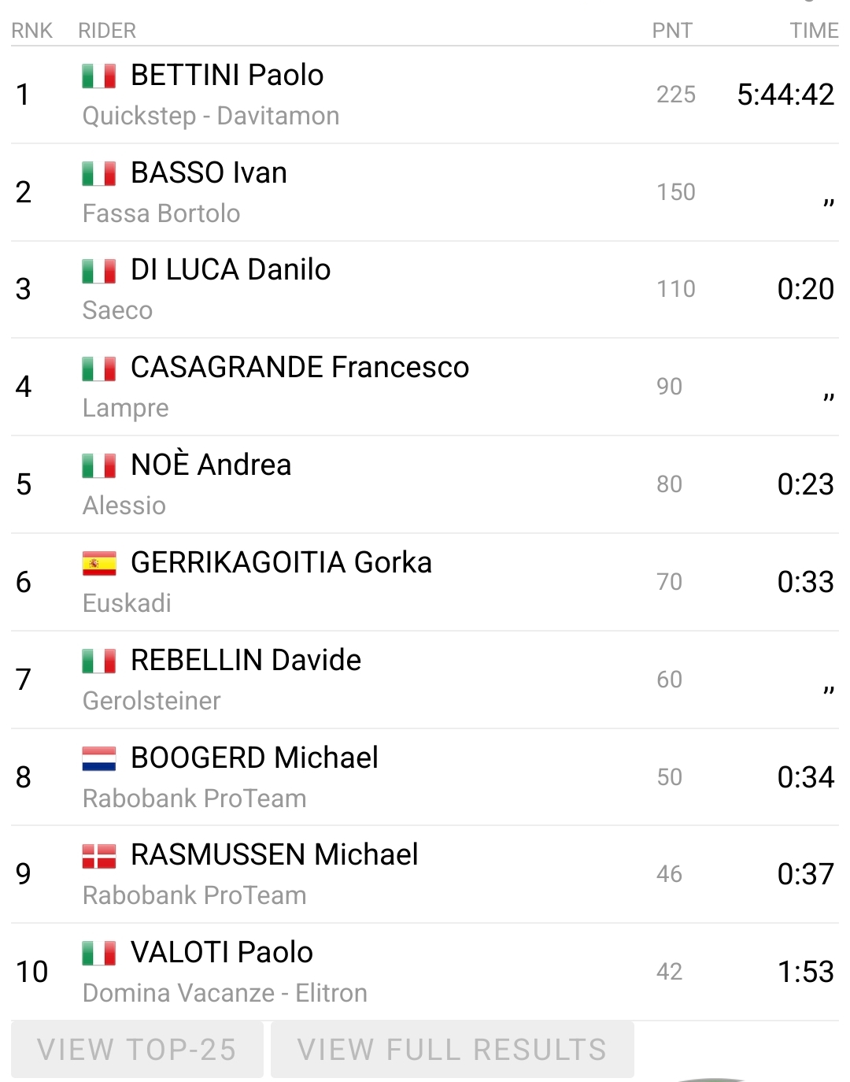The height and width of the screenshot is (1082, 850).
Task: Click the PNT column header
Action: click(x=672, y=31)
